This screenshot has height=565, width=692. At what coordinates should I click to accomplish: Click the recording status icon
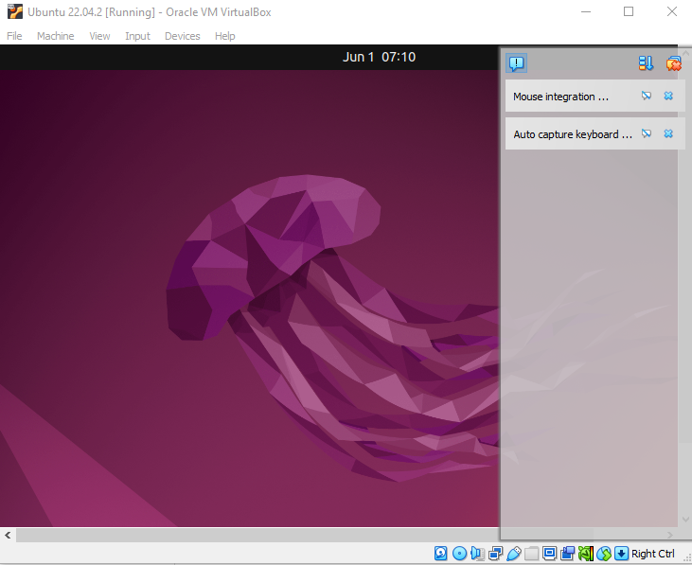pyautogui.click(x=568, y=553)
